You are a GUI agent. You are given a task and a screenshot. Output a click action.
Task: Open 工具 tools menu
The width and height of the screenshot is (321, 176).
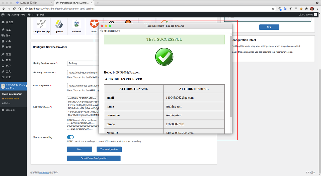(x=13, y=72)
